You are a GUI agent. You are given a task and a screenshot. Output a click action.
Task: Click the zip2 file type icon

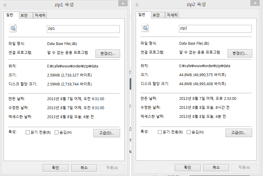[x=145, y=28]
